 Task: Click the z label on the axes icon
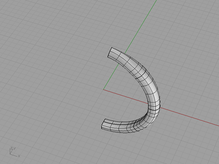coord(12,148)
